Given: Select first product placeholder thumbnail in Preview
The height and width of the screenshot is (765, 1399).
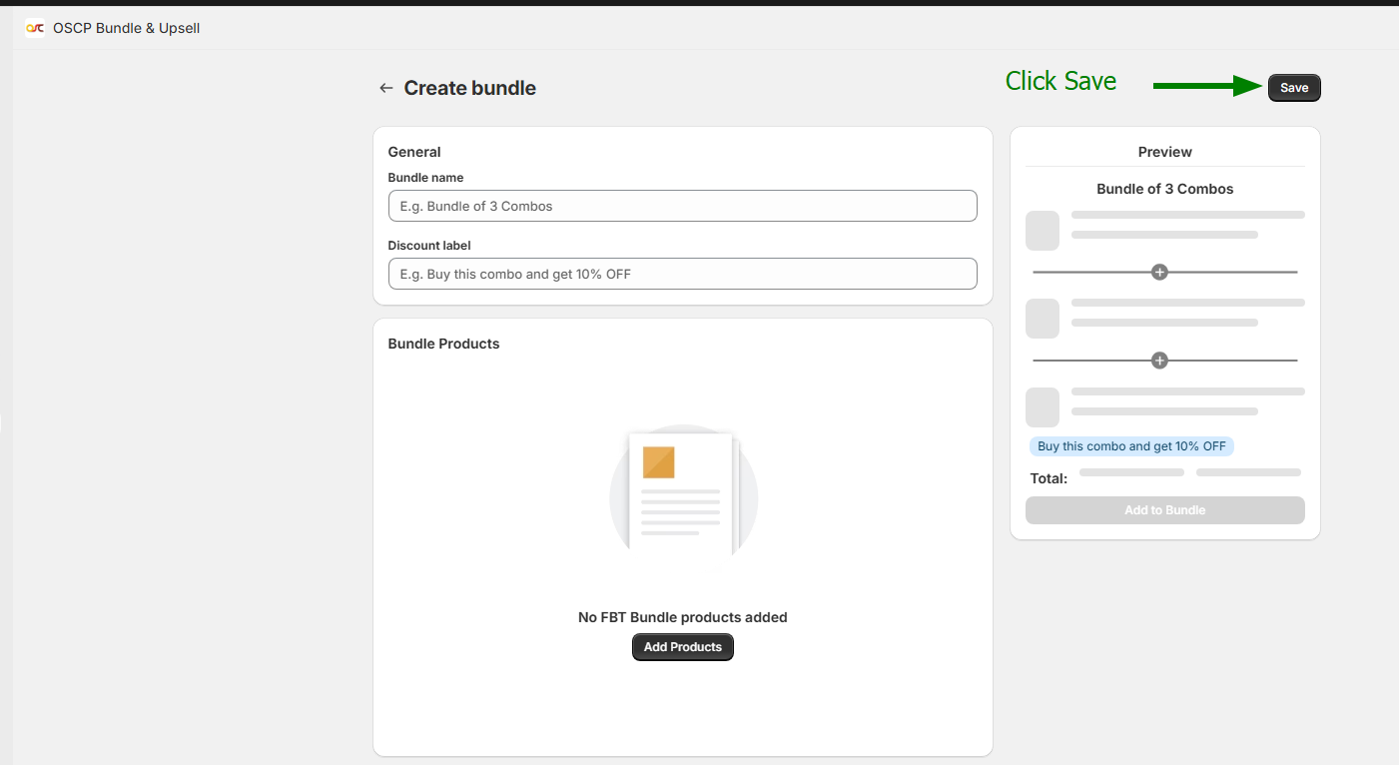Looking at the screenshot, I should point(1043,231).
